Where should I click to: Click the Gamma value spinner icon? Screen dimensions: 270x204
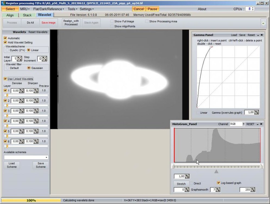pos(256,112)
